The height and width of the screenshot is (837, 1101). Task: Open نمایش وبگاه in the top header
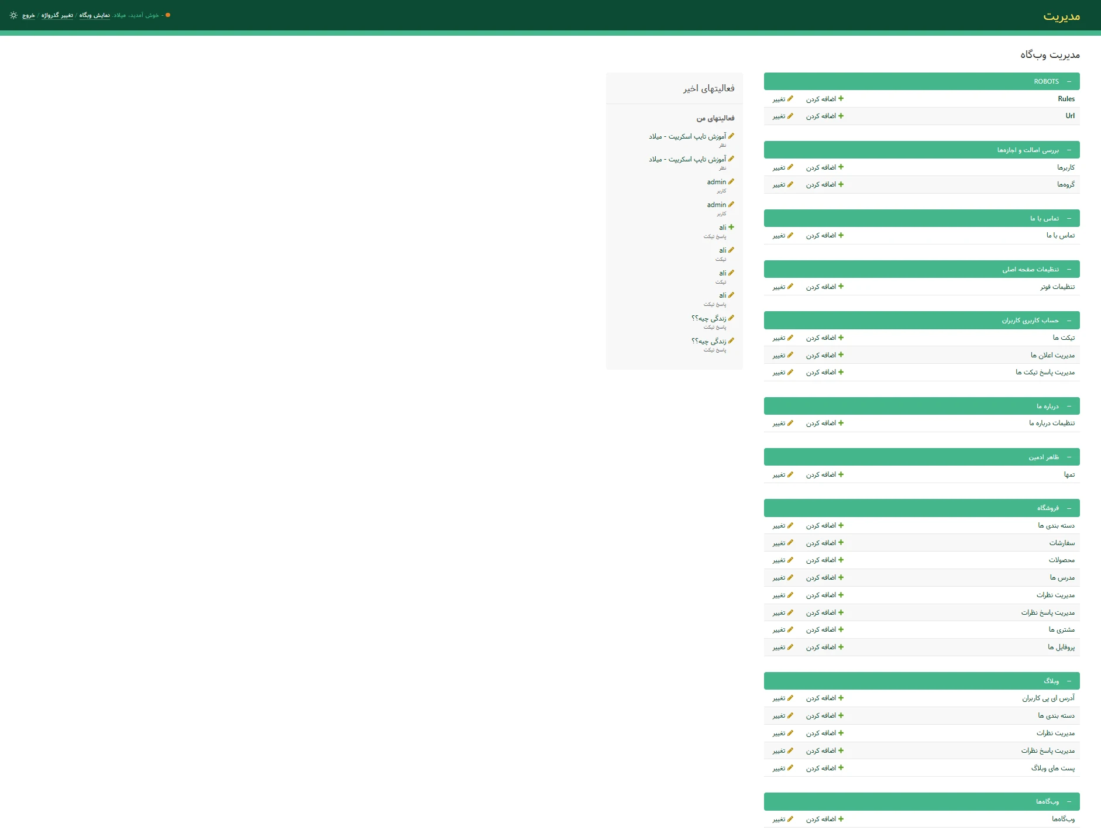95,15
